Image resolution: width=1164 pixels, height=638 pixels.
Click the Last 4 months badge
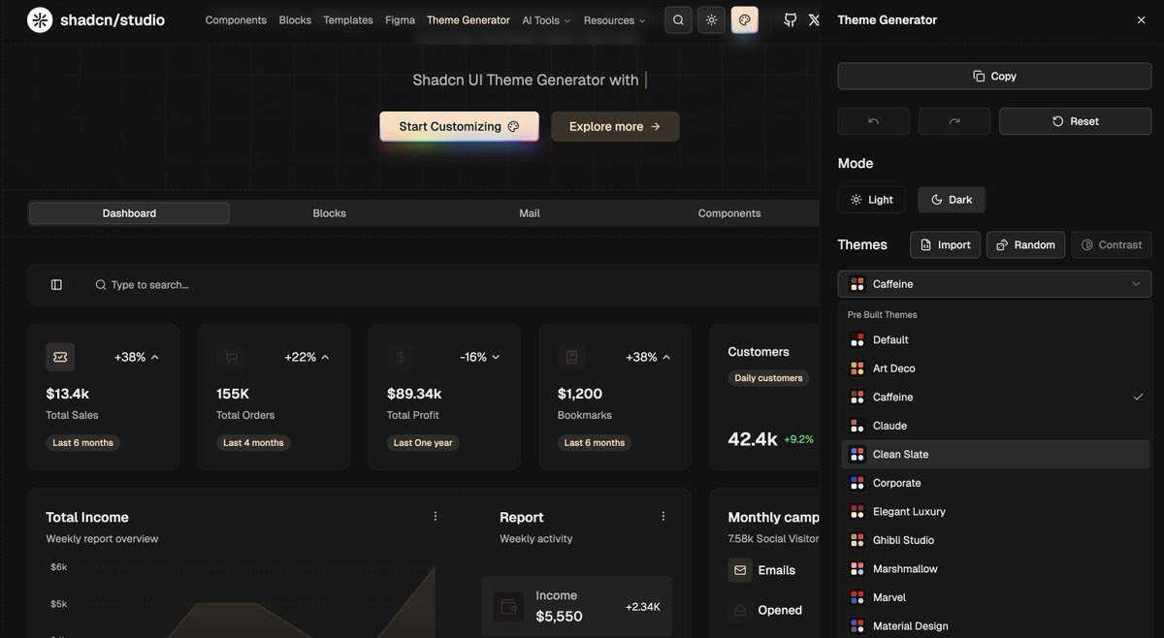click(253, 442)
